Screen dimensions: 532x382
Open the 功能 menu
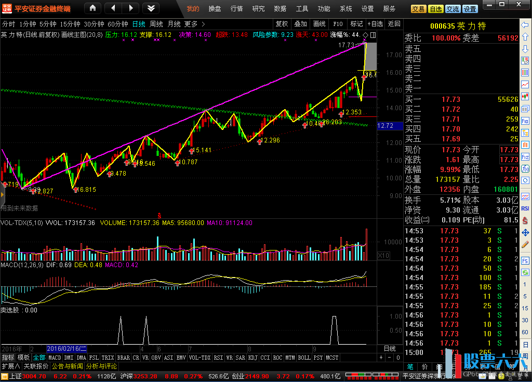coord(324,8)
